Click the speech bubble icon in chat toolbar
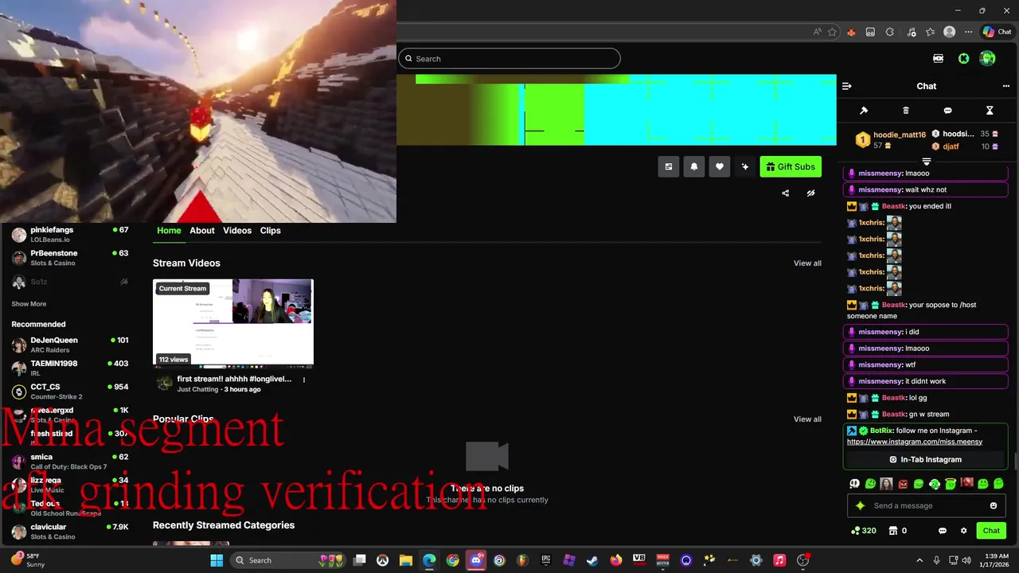The width and height of the screenshot is (1019, 573). 947,111
